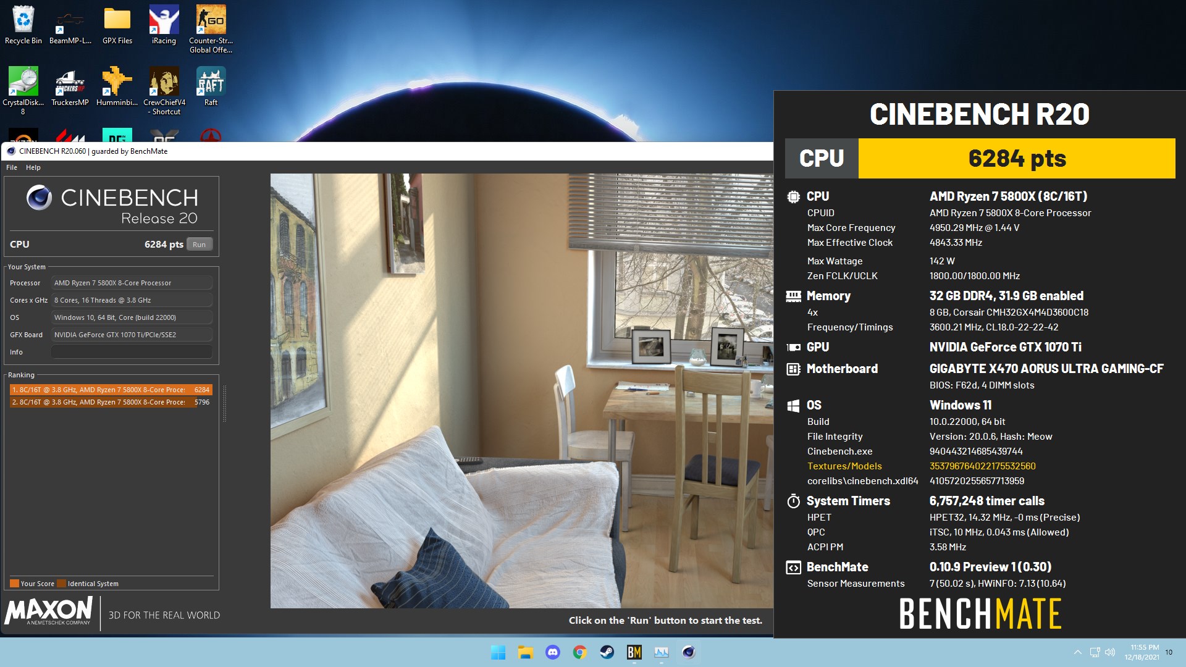Click the Motherboard icon in BenchMate
1186x667 pixels.
[793, 369]
